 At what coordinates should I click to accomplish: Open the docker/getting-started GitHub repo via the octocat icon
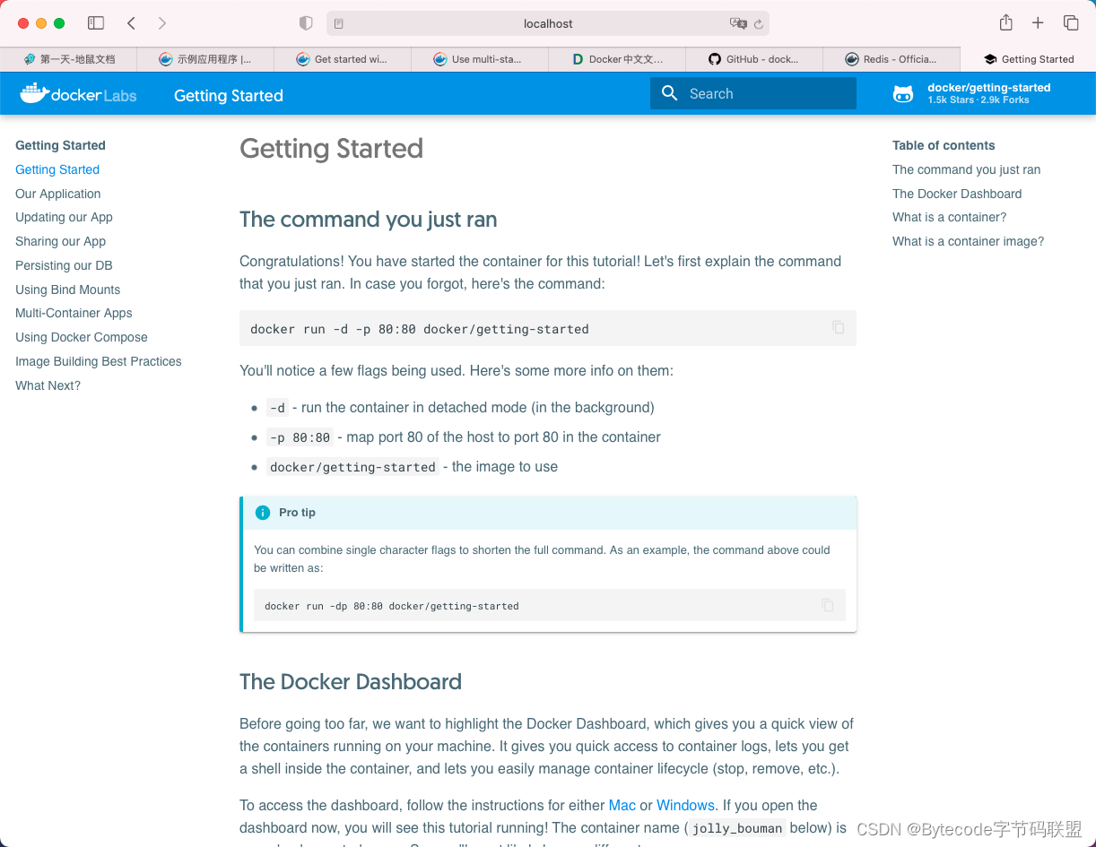pyautogui.click(x=903, y=92)
